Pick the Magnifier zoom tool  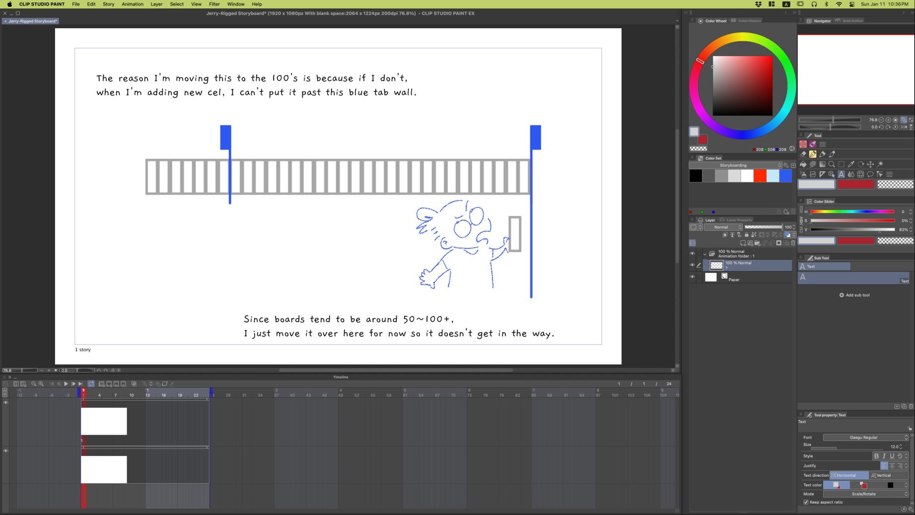click(x=832, y=164)
